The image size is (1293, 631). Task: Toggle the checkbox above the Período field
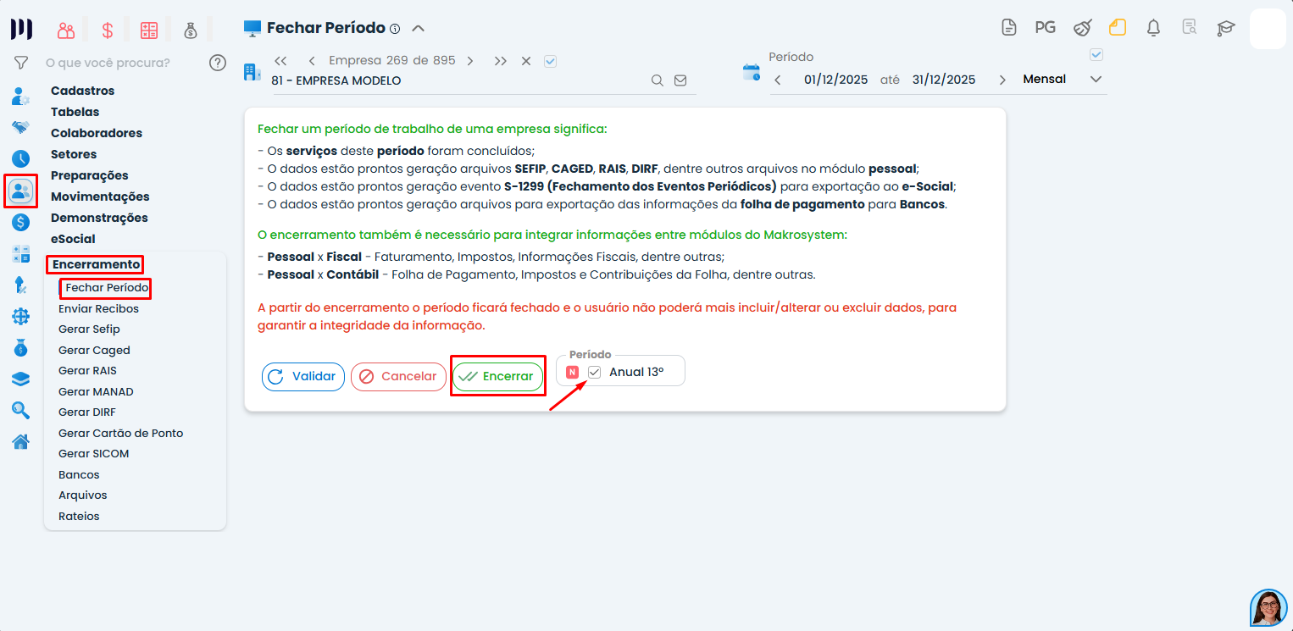pos(1096,55)
